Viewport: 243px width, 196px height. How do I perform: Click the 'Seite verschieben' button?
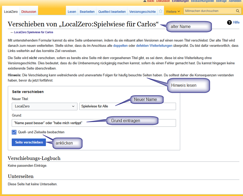pyautogui.click(x=29, y=142)
